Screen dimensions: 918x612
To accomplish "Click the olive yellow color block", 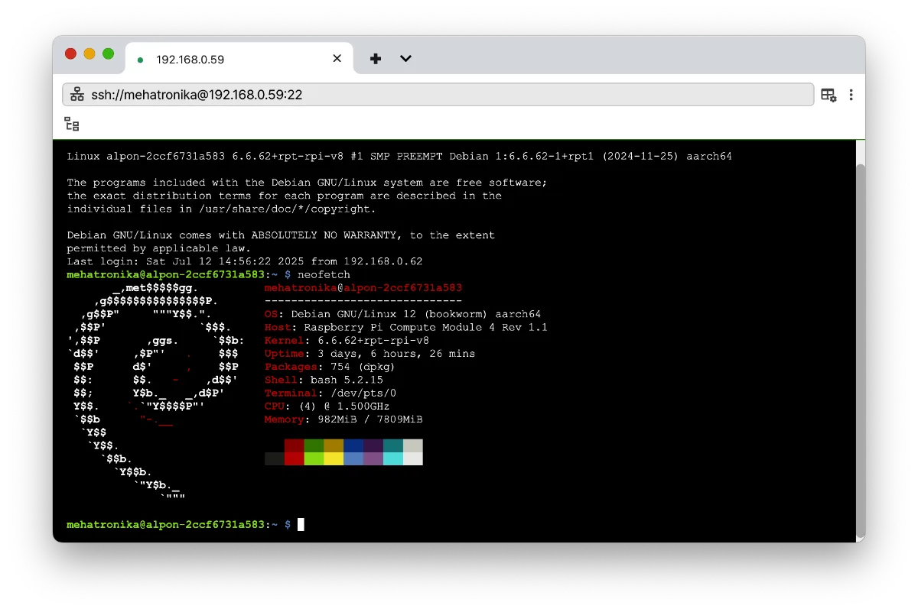I will (x=334, y=445).
